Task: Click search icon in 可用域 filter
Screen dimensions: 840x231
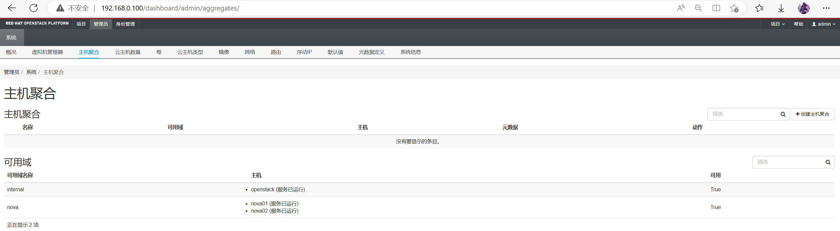Action: (x=828, y=162)
